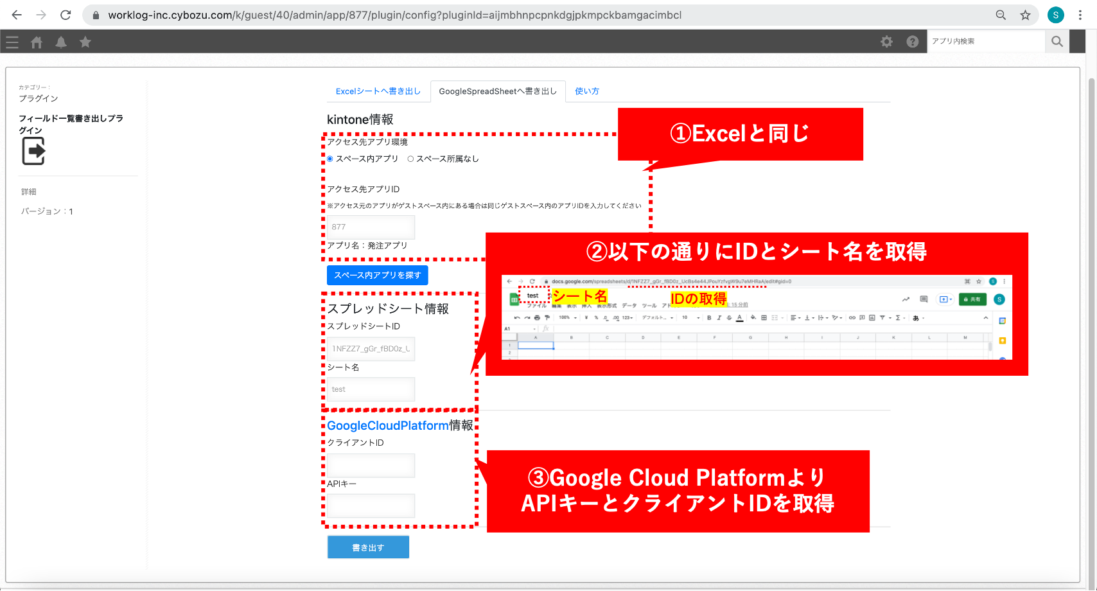1097x591 pixels.
Task: Click the plugin export icon in sidebar
Action: click(x=33, y=152)
